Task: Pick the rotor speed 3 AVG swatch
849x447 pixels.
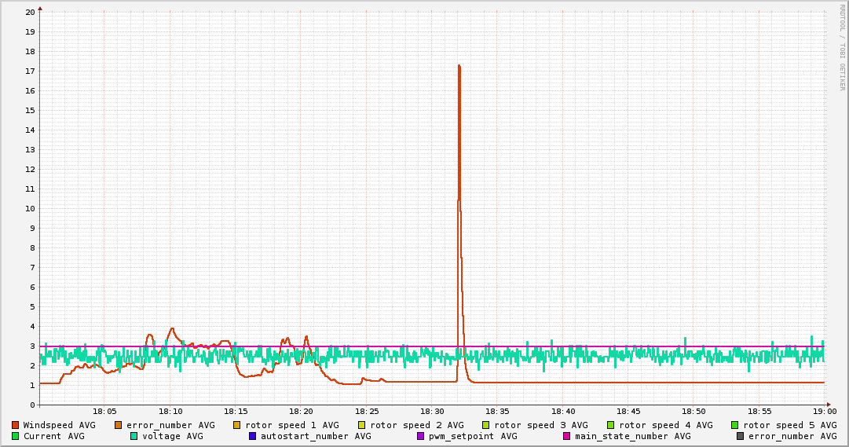Action: 486,425
